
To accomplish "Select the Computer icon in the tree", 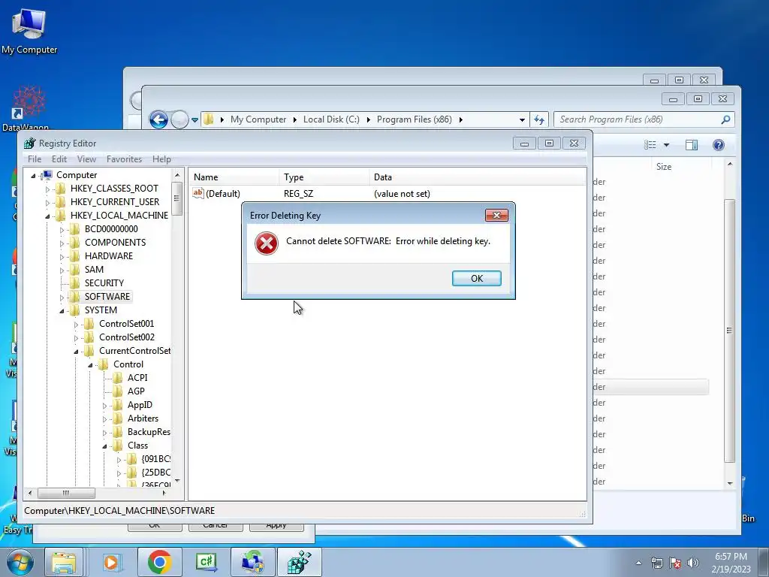I will point(47,174).
